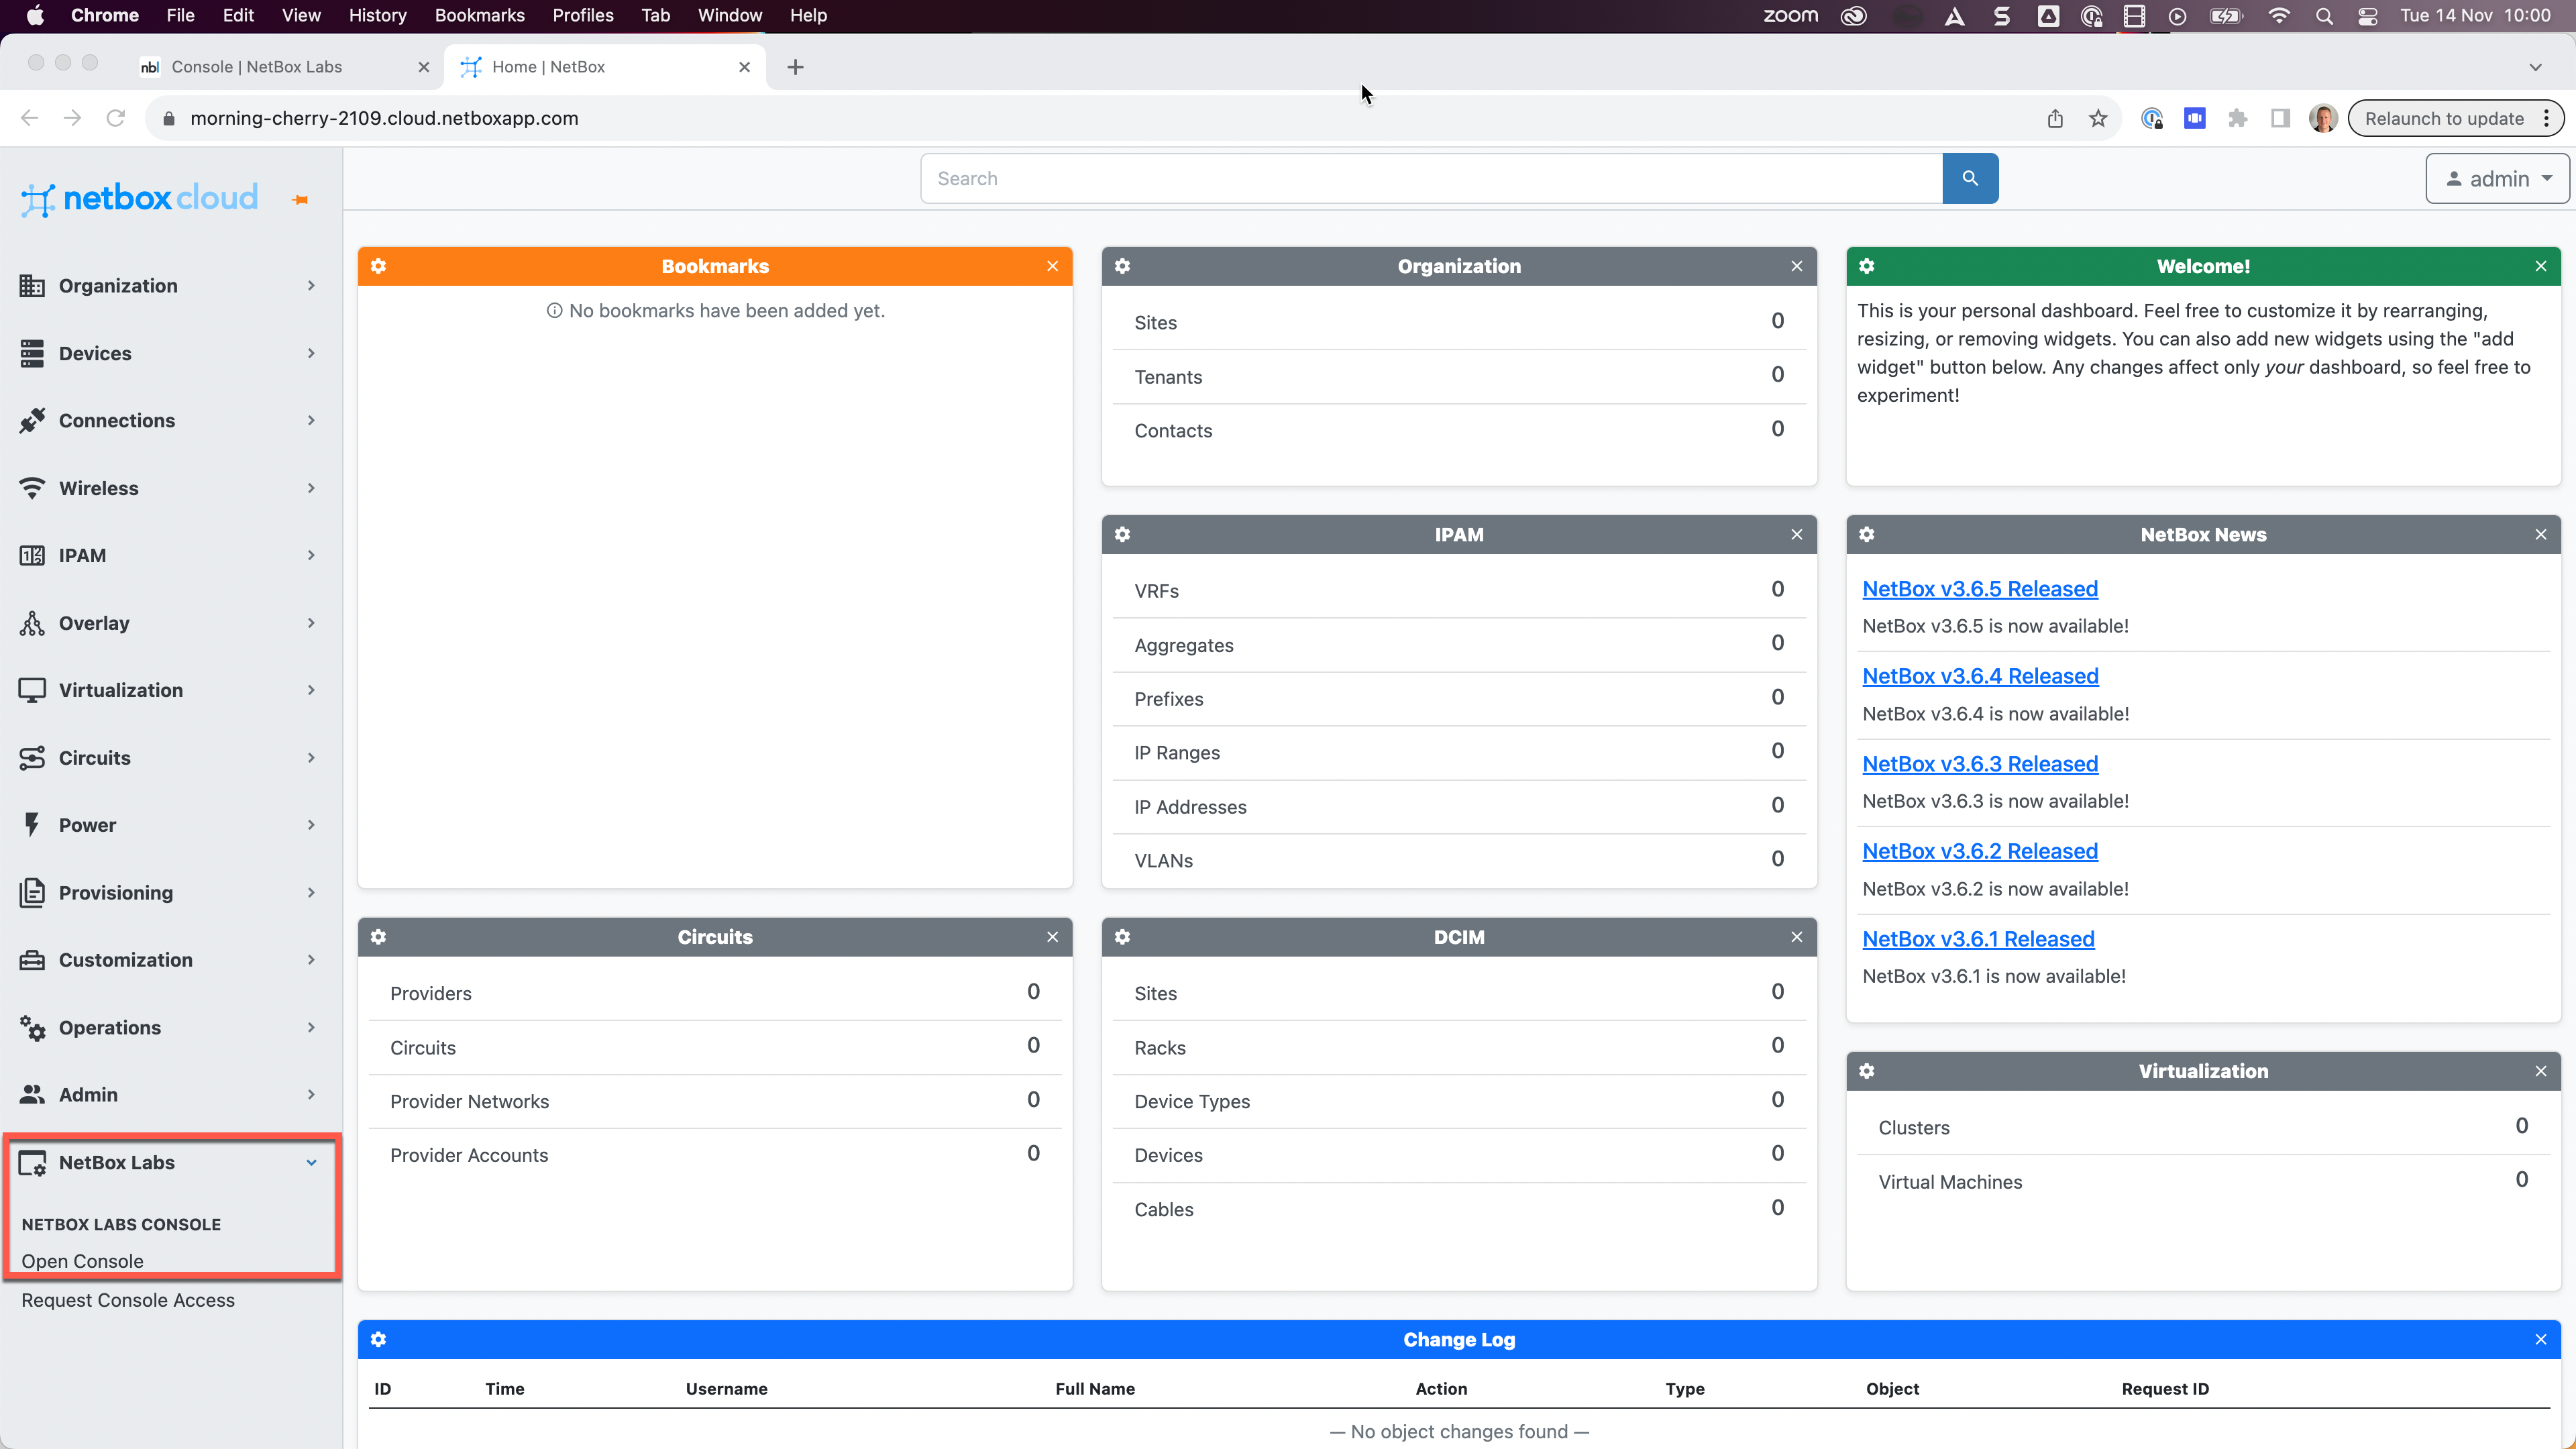Expand the Wireless sidebar menu
Screen dimensions: 2576x1449
click(x=170, y=488)
